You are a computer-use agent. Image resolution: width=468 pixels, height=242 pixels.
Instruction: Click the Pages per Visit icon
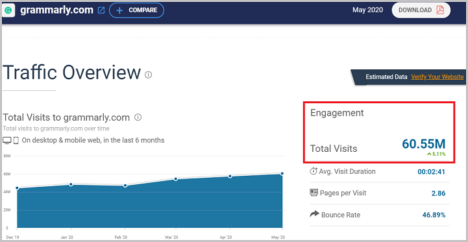314,193
